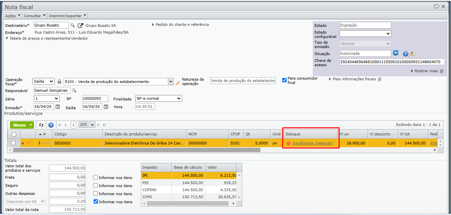451x215 pixels.
Task: Open the Imprimir/exportar menu
Action: tap(67, 15)
